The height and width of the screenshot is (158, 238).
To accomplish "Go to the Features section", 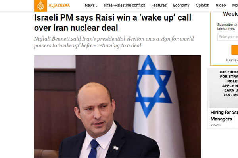I will (159, 5).
